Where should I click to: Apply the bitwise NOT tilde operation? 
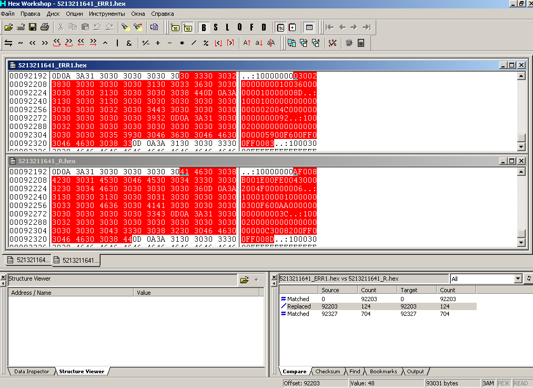point(21,43)
